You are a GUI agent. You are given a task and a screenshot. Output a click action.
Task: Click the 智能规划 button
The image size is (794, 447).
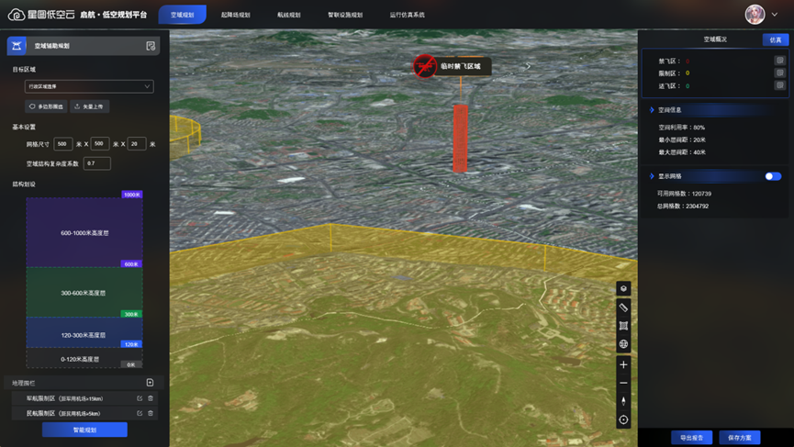tap(84, 430)
